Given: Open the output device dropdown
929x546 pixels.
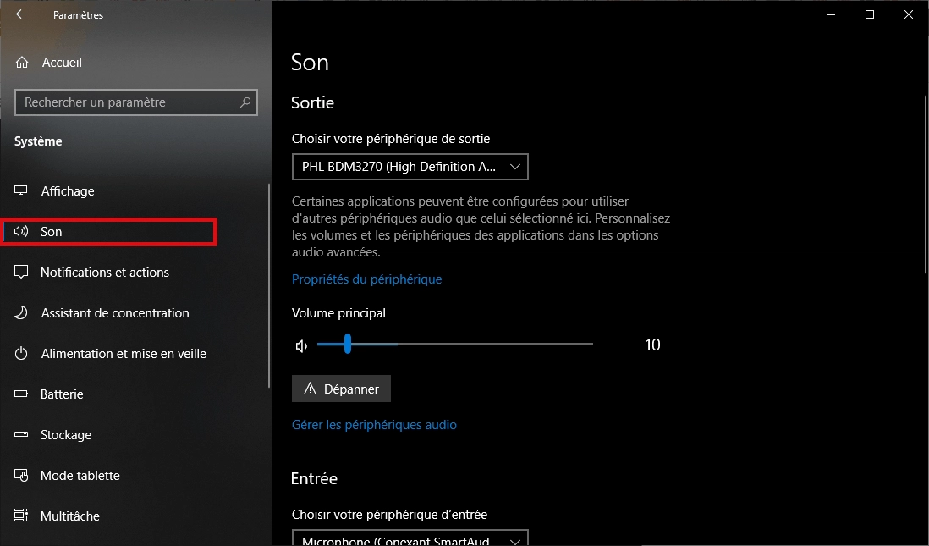Looking at the screenshot, I should 410,167.
